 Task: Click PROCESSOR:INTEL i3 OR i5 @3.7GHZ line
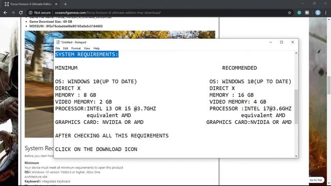tap(106, 109)
